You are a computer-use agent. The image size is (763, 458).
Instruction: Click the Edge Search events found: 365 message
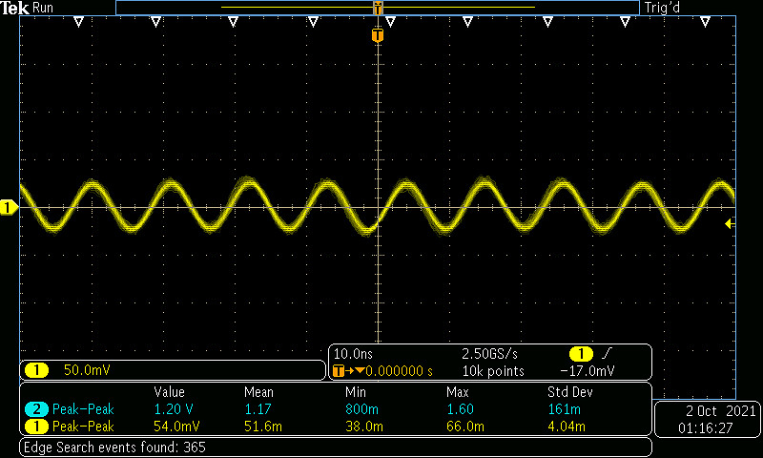tap(114, 447)
